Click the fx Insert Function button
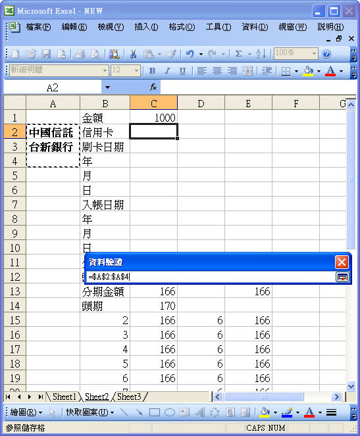Screen dimensions: 360x436 153,87
